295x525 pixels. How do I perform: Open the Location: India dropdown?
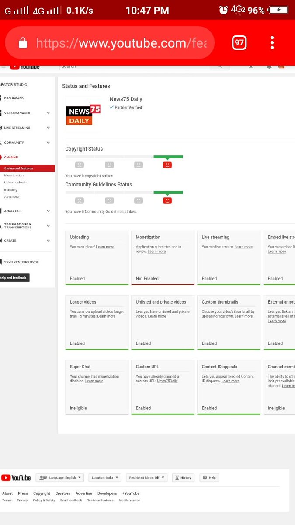click(105, 478)
